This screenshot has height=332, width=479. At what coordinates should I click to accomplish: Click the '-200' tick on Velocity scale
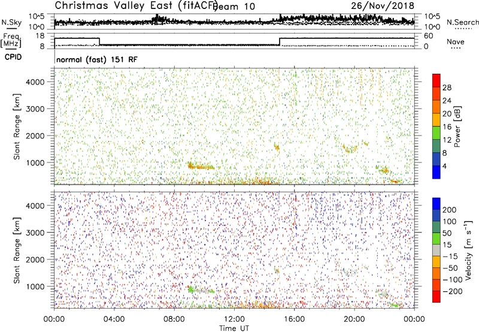[453, 291]
